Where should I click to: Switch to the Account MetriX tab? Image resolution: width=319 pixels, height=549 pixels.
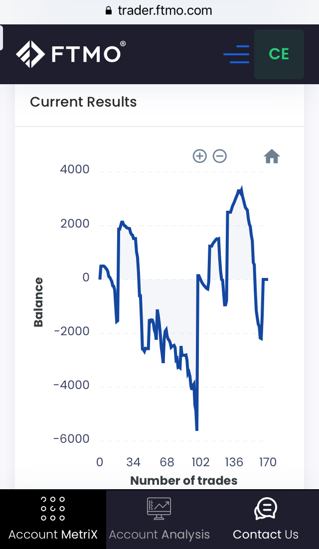53,519
